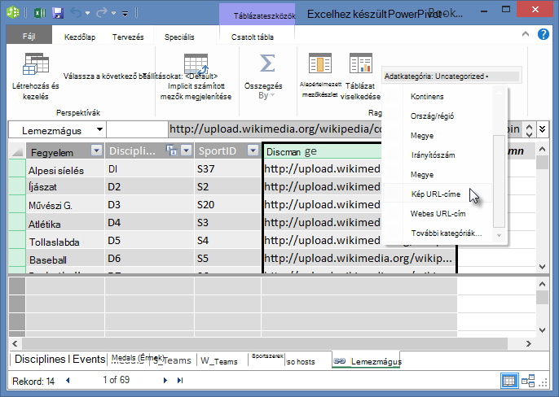Image resolution: width=559 pixels, height=397 pixels.
Task: Click formula bar up/down stepper
Action: 529,129
